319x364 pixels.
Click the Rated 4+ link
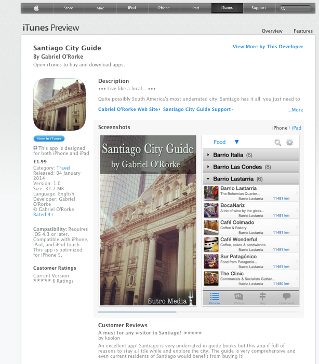tap(44, 215)
